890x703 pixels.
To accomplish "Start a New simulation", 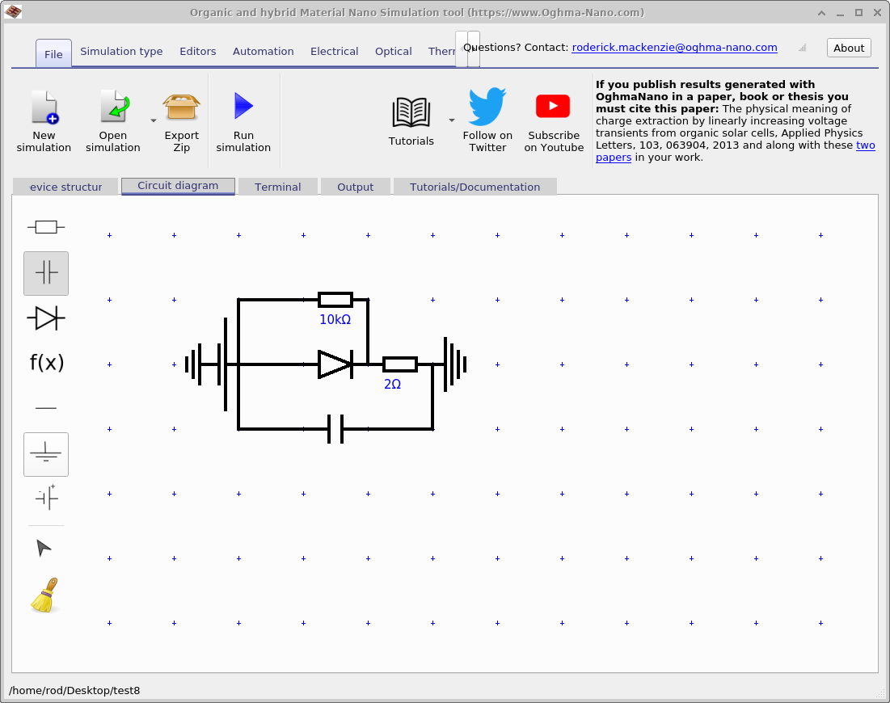I will click(x=44, y=117).
